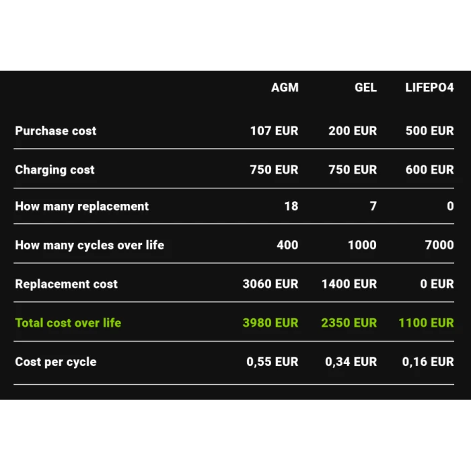Click the 0,34 EUR cost per cycle
Viewport: 471px width, 471px height.
[351, 362]
